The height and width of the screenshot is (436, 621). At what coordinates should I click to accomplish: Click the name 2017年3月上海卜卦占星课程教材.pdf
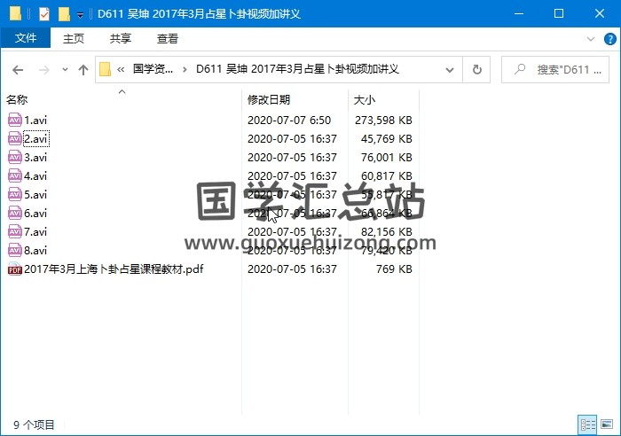click(x=114, y=269)
